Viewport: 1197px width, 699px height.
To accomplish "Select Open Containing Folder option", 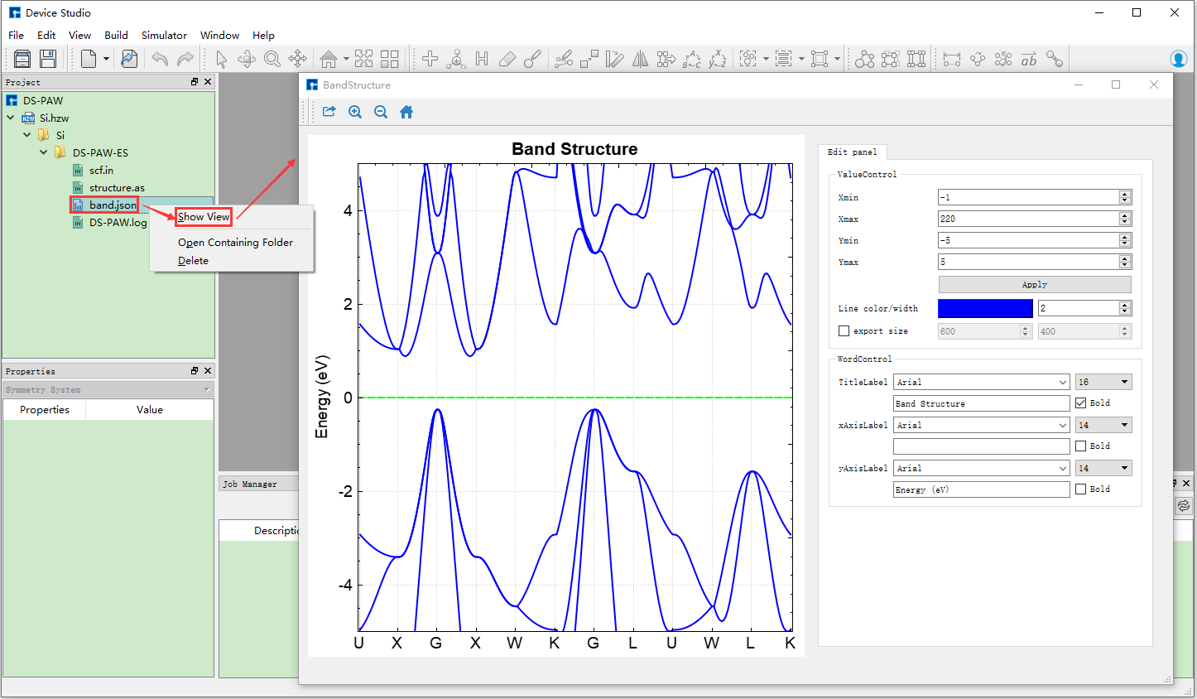I will click(235, 243).
